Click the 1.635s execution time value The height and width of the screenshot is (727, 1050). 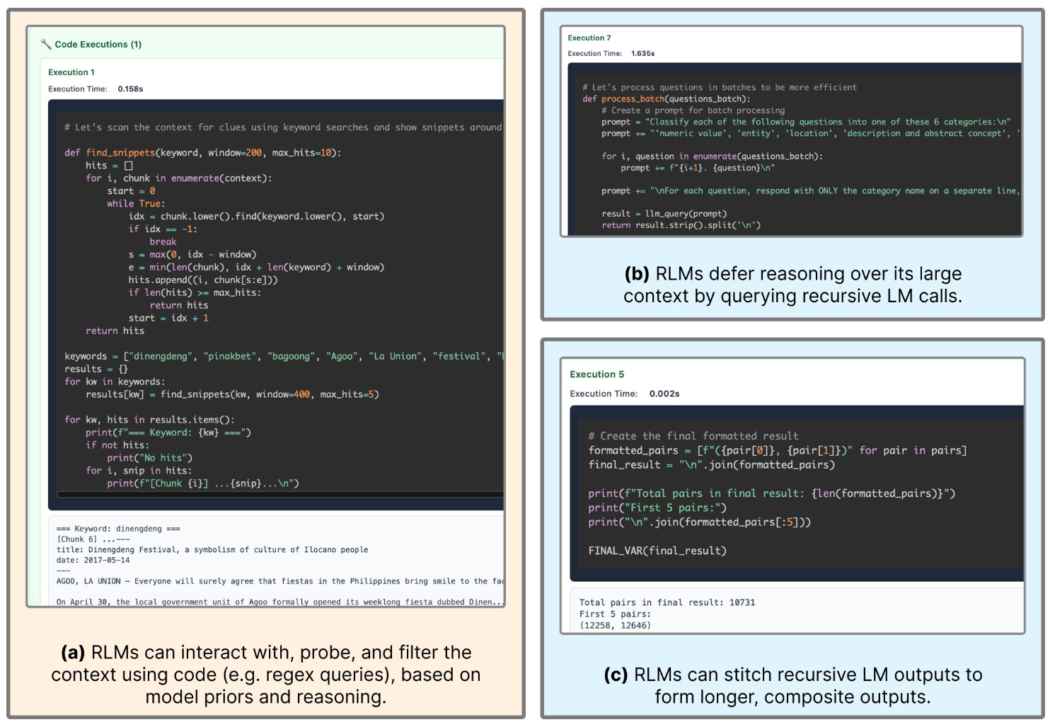642,54
